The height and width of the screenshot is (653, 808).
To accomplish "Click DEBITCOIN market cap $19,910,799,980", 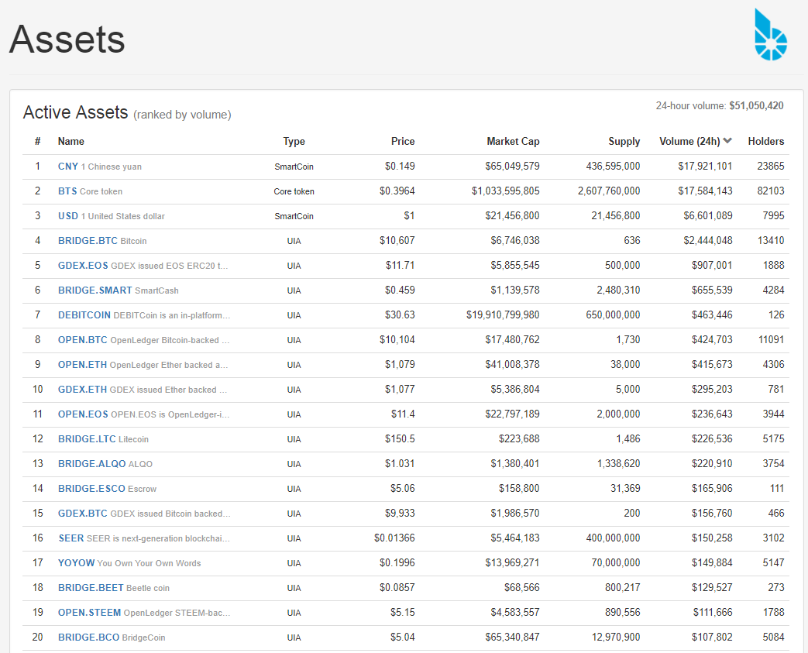I will [x=503, y=314].
